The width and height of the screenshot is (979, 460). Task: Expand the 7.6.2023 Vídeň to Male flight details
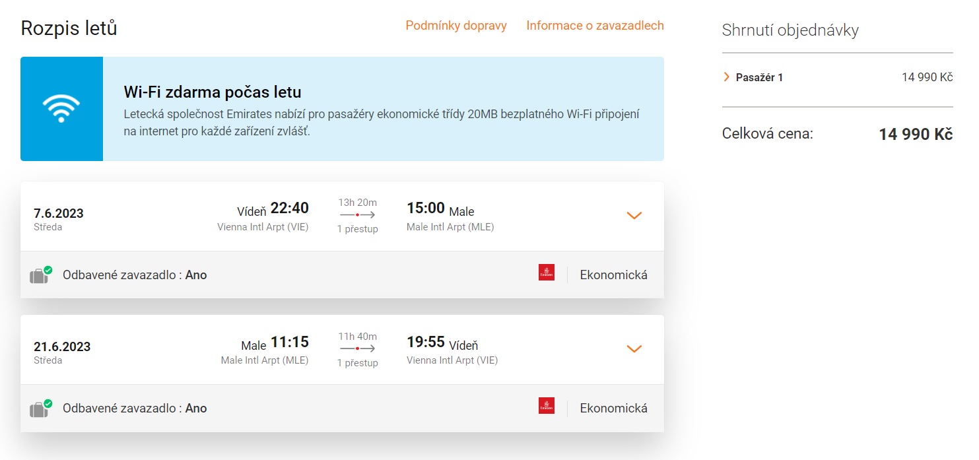(634, 215)
